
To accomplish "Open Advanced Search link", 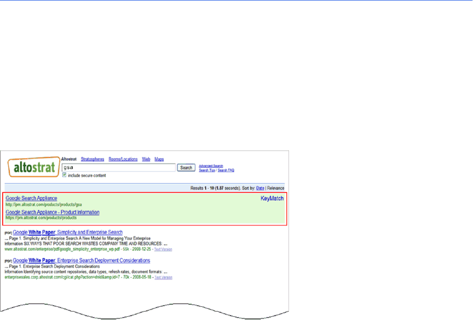I will (211, 166).
